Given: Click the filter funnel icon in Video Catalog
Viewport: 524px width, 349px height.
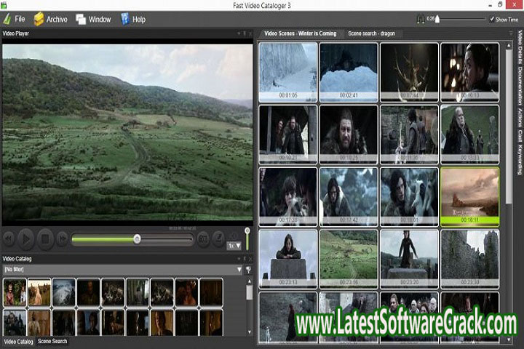Looking at the screenshot, I should pyautogui.click(x=248, y=270).
